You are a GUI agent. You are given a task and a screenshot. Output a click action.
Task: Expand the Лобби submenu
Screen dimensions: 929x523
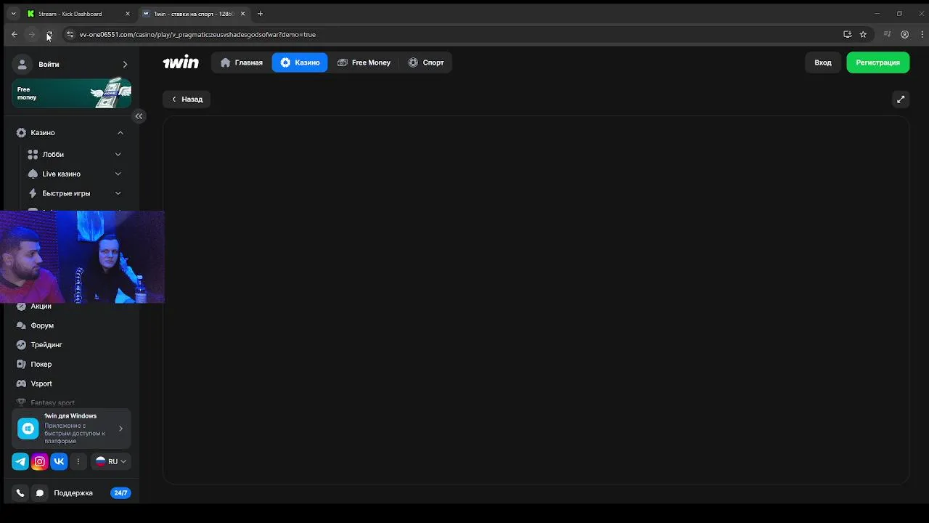click(118, 154)
